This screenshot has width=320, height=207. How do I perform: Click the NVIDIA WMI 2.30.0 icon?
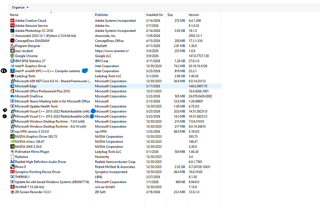click(x=13, y=146)
